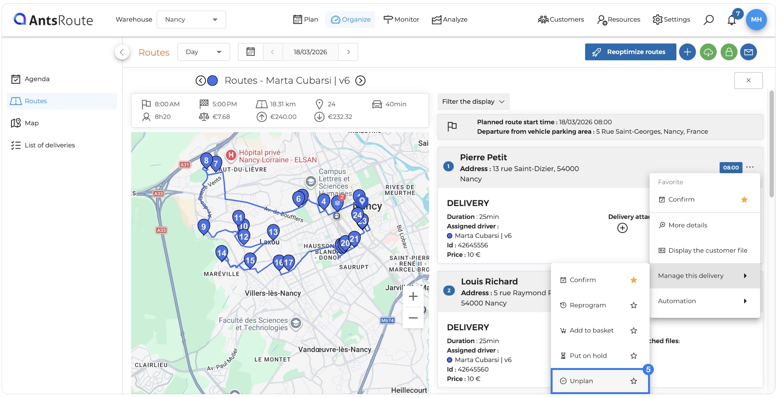Open three-dot menu for Pierre Petit
This screenshot has height=398, width=777.
coord(750,167)
